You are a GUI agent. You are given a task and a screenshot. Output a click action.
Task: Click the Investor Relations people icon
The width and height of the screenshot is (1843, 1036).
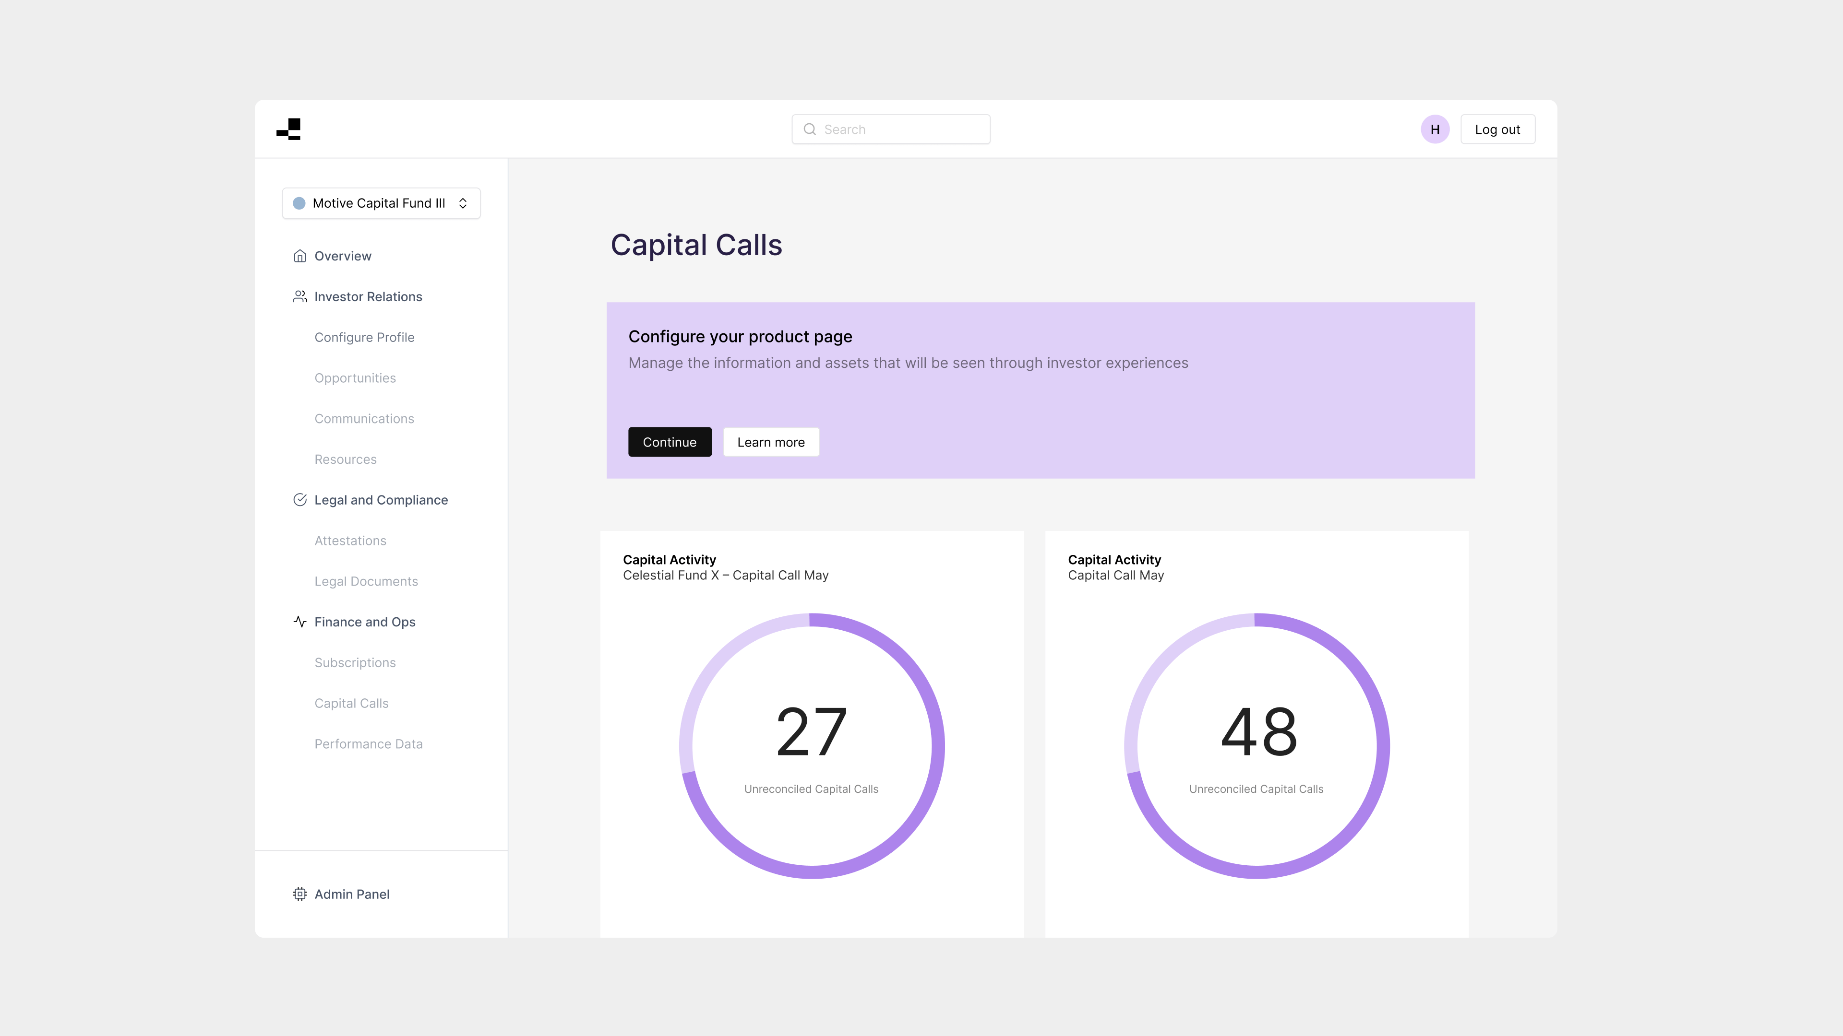click(x=300, y=297)
